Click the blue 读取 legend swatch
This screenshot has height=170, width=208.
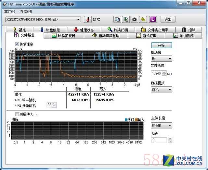coord(126,120)
